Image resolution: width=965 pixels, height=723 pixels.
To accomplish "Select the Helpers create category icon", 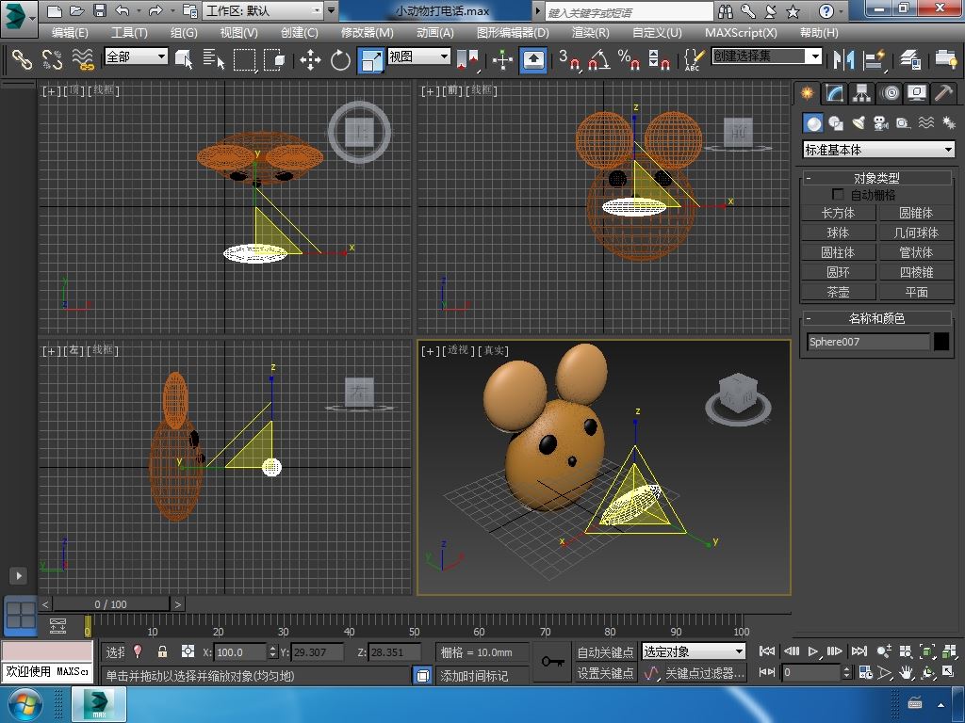I will (903, 123).
